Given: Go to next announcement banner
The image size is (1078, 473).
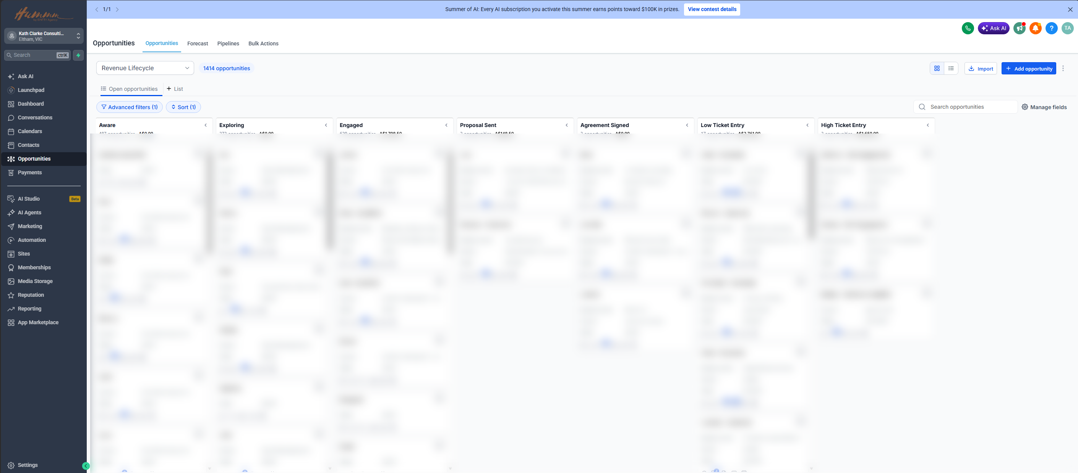Looking at the screenshot, I should [117, 9].
